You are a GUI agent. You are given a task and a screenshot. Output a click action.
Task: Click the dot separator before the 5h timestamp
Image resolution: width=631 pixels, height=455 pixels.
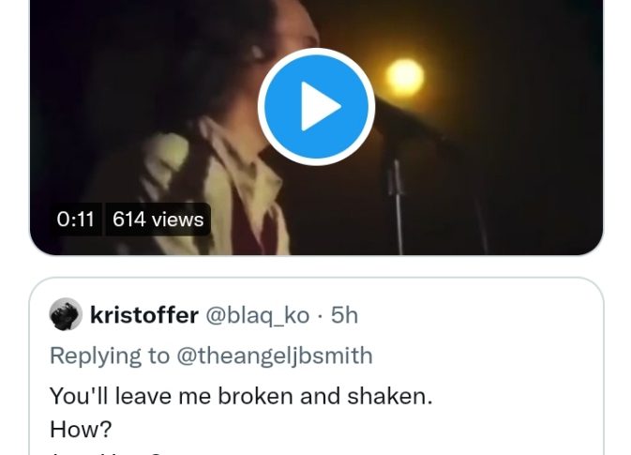click(320, 315)
